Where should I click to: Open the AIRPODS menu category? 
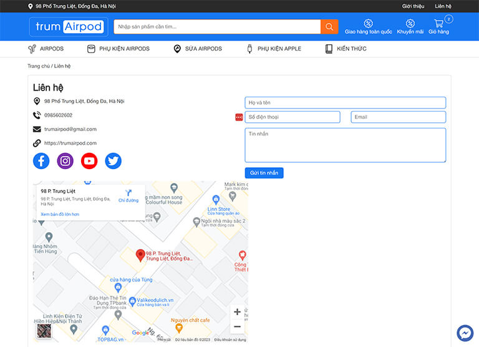point(46,49)
